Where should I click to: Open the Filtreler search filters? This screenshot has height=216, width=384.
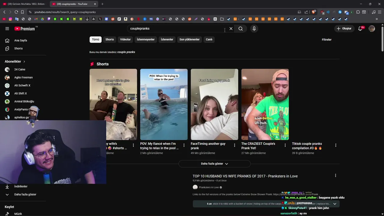(x=327, y=40)
